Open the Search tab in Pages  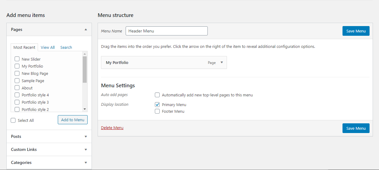[66, 47]
